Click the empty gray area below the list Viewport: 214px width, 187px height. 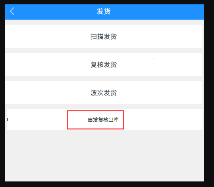104,155
